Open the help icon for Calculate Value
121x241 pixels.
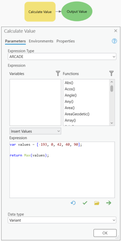coord(114,41)
